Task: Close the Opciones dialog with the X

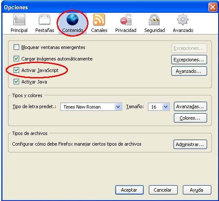Action: (x=213, y=7)
